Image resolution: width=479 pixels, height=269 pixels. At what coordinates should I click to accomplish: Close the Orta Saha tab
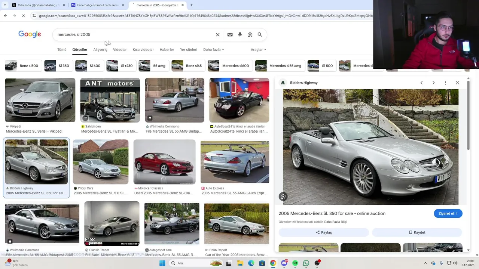64,5
